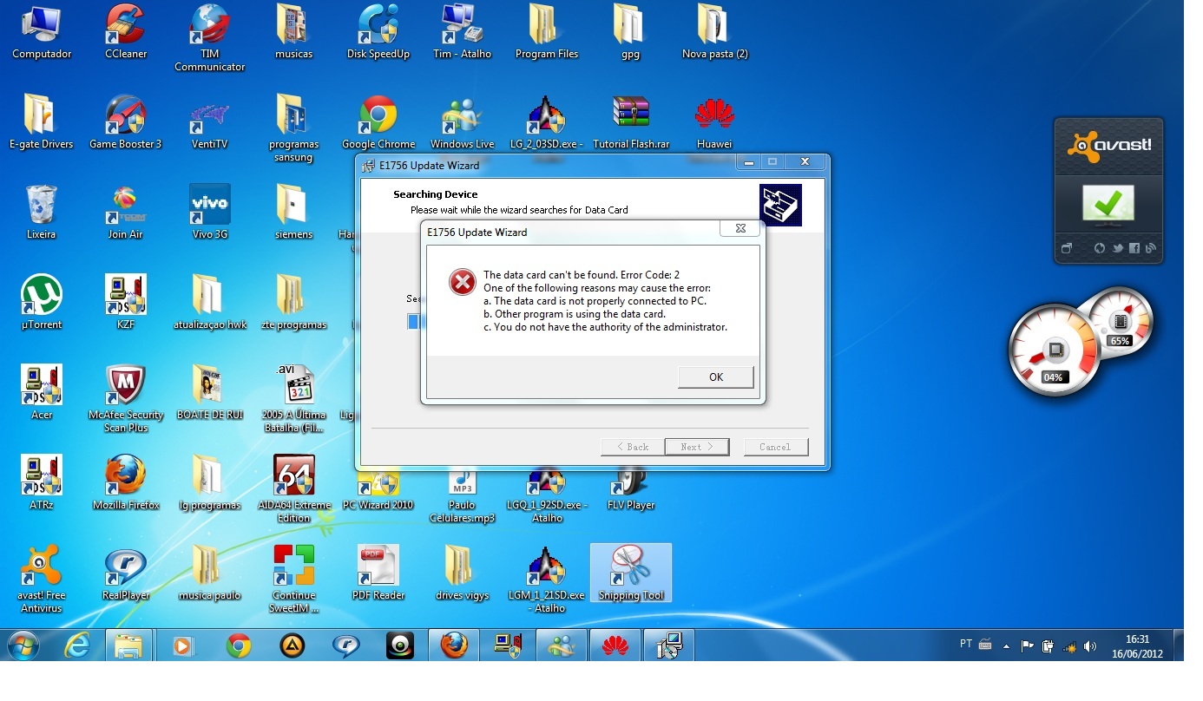Select the RealPlayer desktop shortcut

[126, 574]
